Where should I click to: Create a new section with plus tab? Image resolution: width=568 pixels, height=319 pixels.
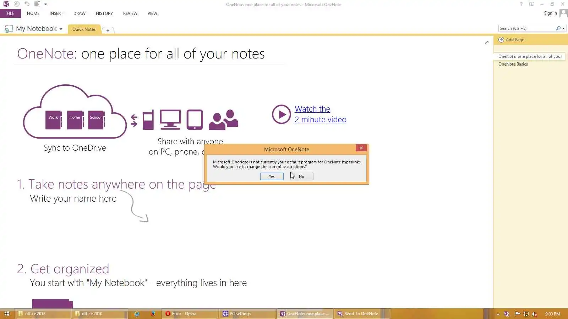108,30
